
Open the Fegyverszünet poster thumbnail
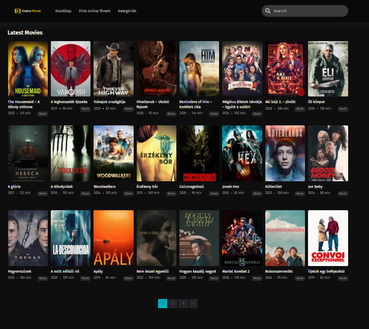pos(28,238)
